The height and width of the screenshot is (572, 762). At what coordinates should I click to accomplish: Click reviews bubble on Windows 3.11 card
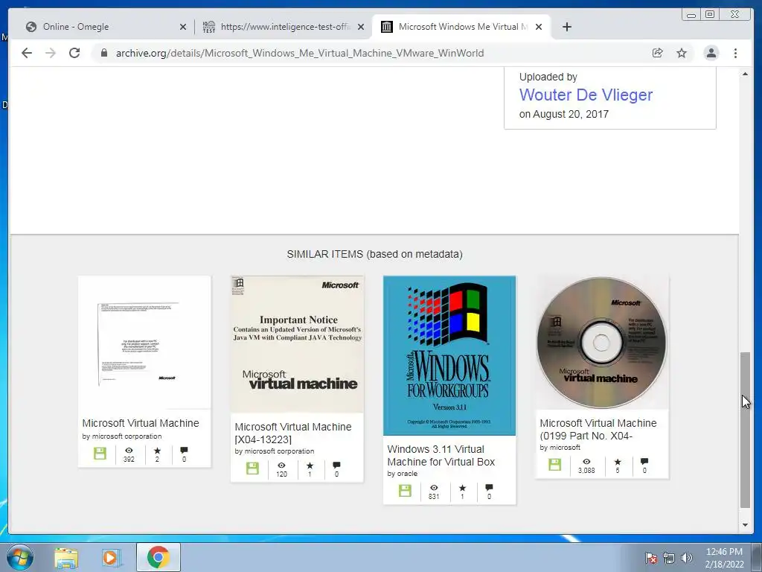[489, 487]
